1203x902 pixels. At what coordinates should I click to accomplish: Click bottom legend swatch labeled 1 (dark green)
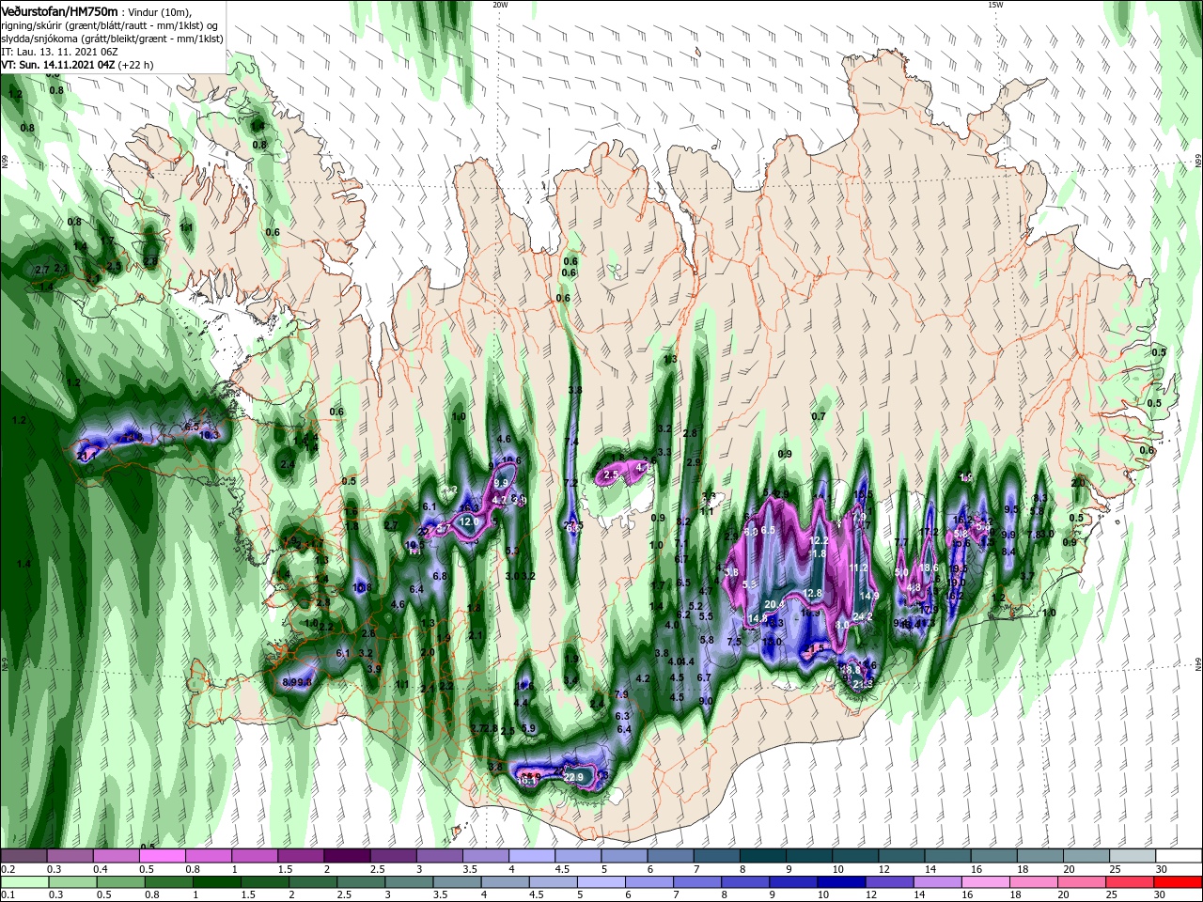(x=216, y=882)
